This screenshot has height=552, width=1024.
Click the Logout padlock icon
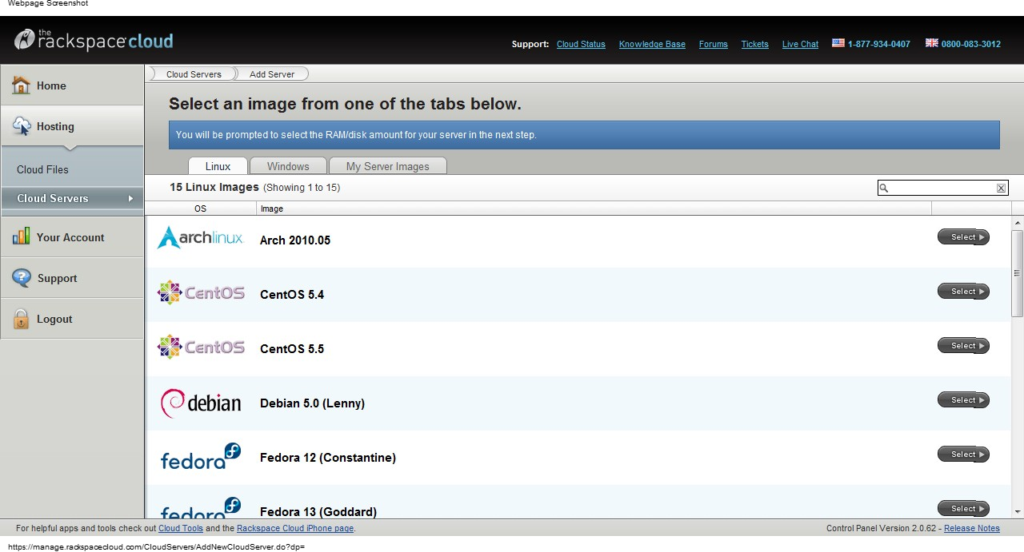21,319
